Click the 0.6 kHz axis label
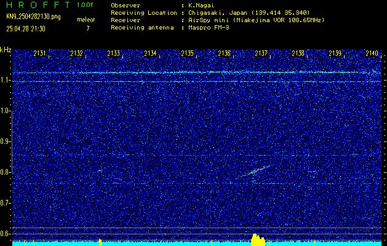Viewport: 387px width, 246px height. pyautogui.click(x=6, y=234)
